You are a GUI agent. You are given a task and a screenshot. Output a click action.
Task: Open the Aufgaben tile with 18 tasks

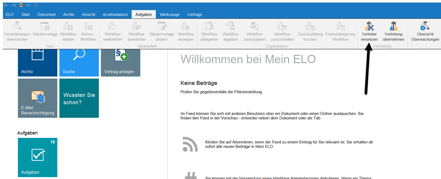coord(38,157)
